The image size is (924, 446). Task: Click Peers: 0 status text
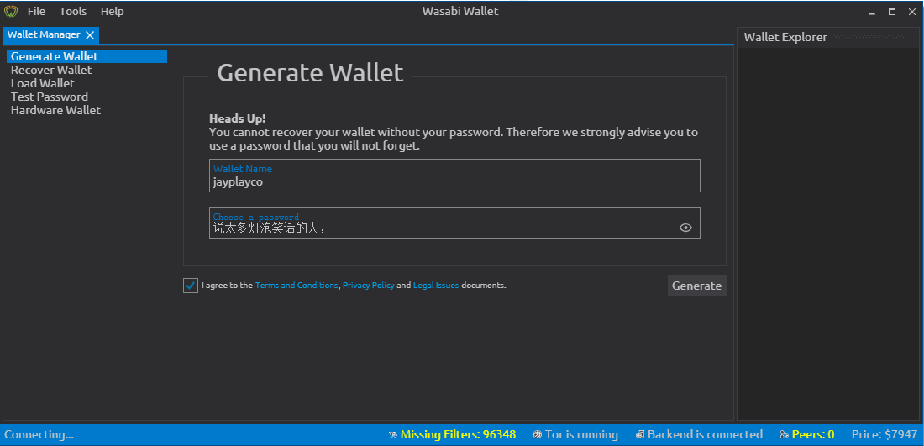[x=812, y=435]
